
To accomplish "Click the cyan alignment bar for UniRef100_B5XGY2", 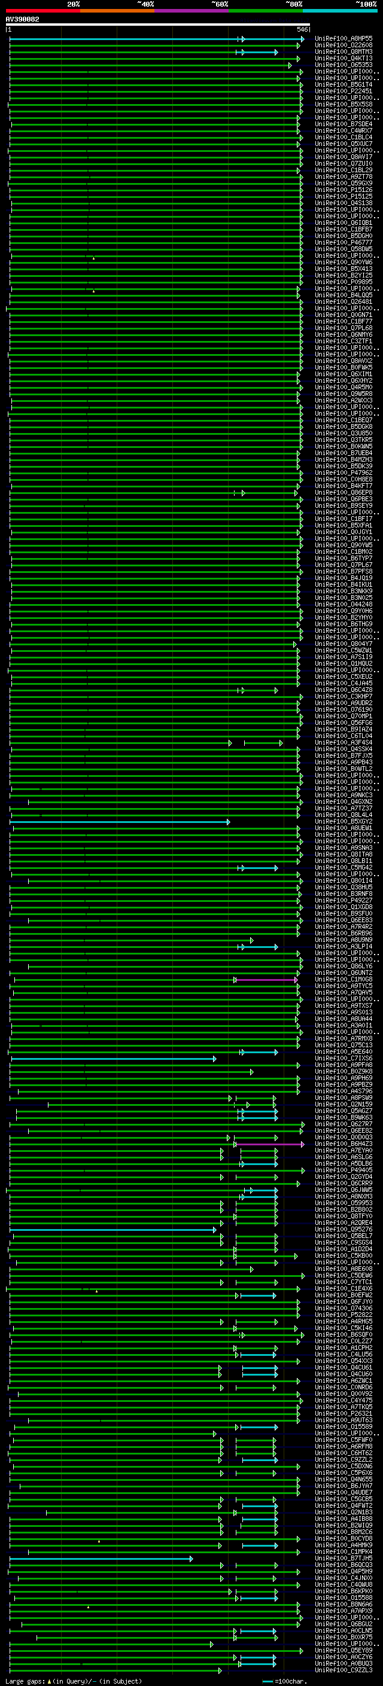I will 120,821.
